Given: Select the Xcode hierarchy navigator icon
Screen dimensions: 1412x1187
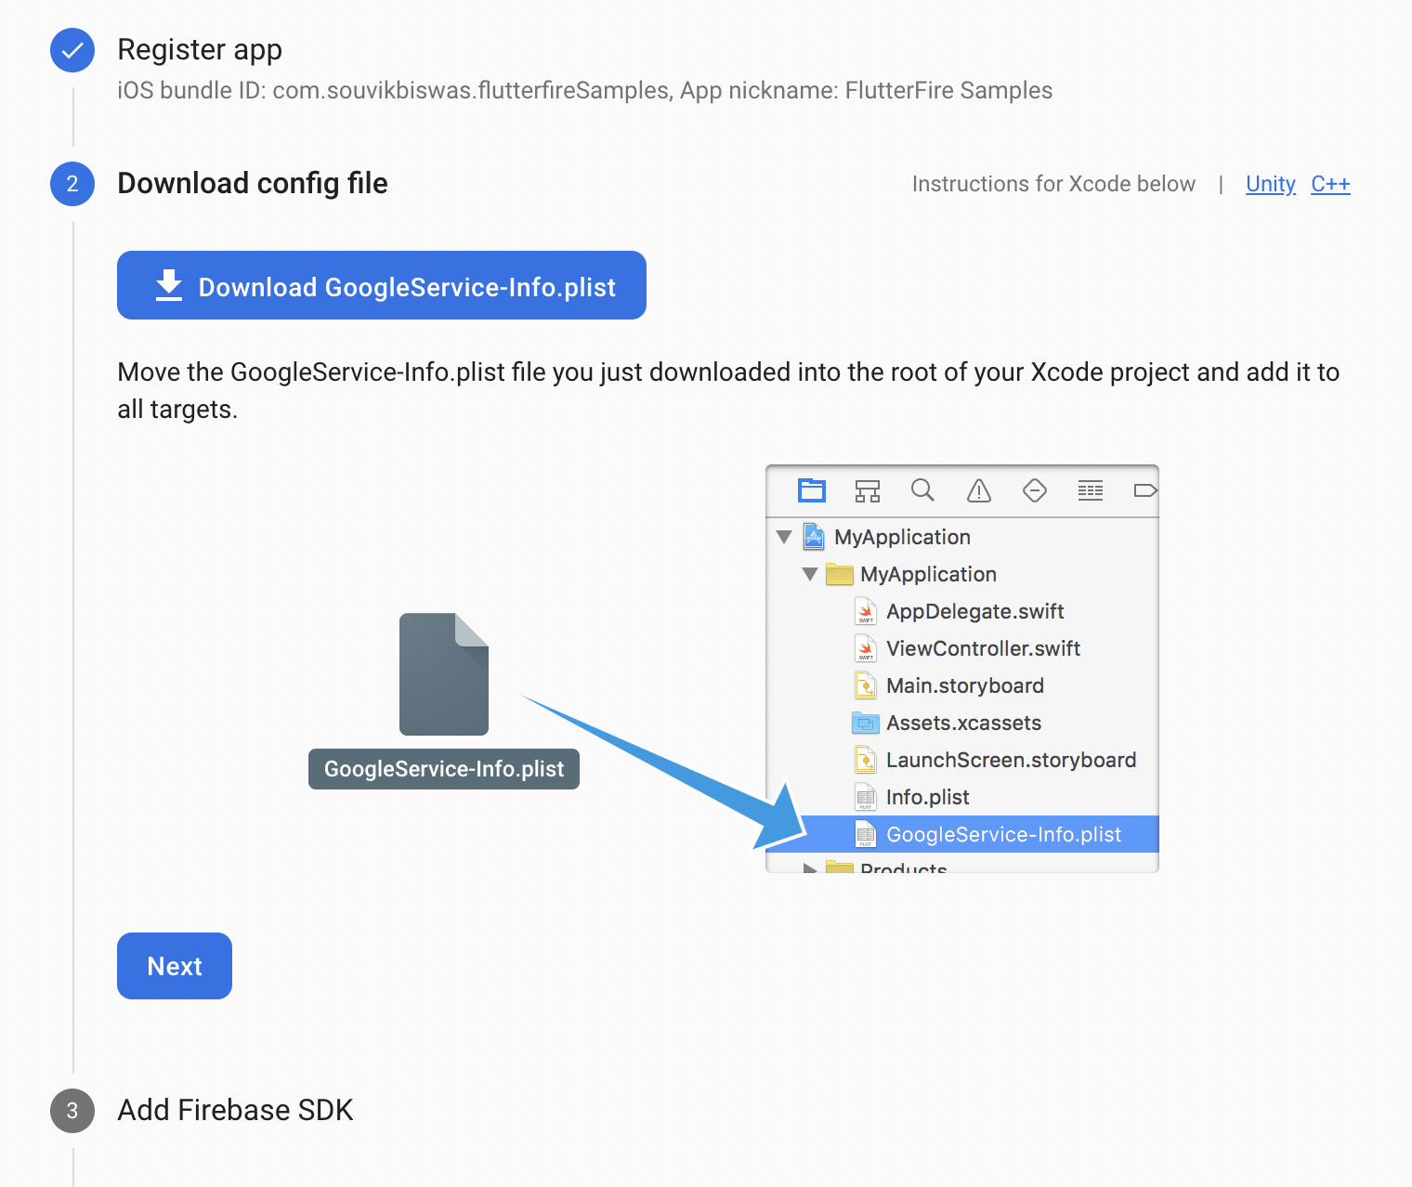Looking at the screenshot, I should 868,490.
